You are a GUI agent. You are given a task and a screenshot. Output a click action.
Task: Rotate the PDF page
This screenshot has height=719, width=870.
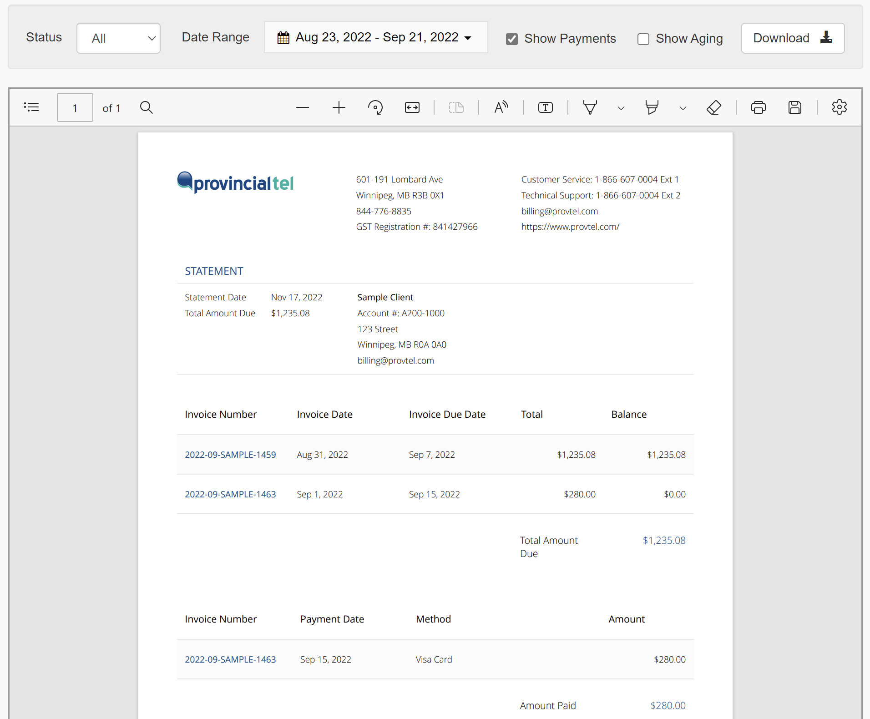(x=375, y=107)
